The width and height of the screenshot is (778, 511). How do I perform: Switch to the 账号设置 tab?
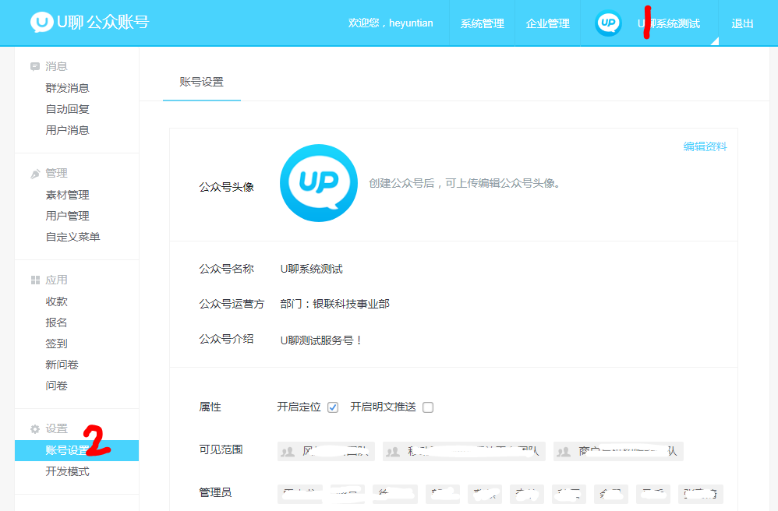point(201,83)
